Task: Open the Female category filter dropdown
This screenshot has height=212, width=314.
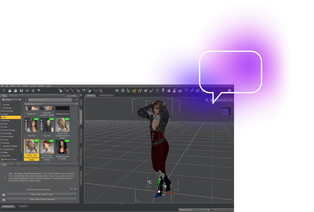Action: point(11,100)
